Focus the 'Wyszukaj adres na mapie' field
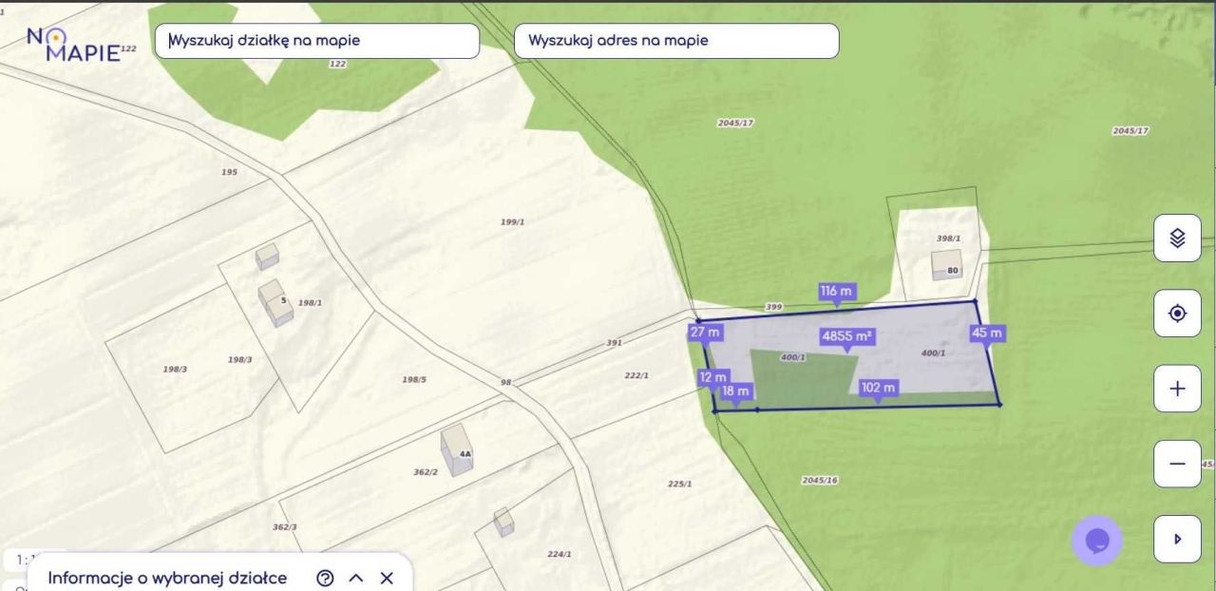1216x591 pixels. point(676,41)
